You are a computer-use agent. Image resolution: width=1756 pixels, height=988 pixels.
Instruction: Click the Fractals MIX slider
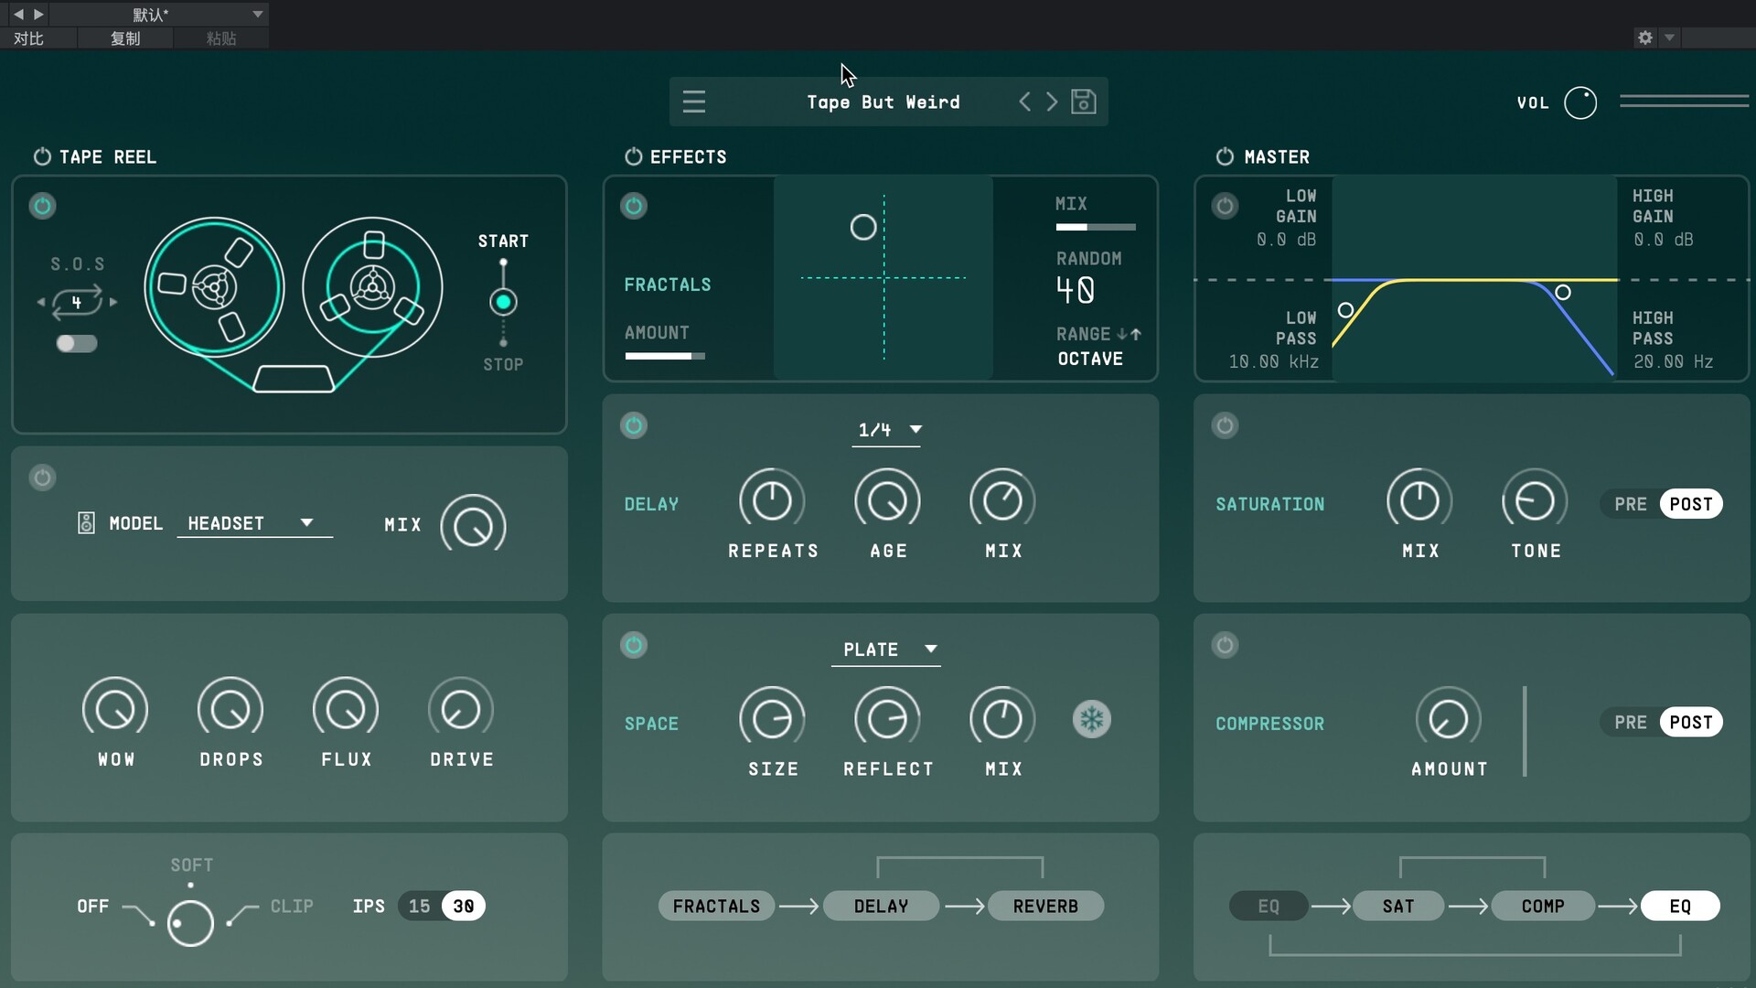1095,227
